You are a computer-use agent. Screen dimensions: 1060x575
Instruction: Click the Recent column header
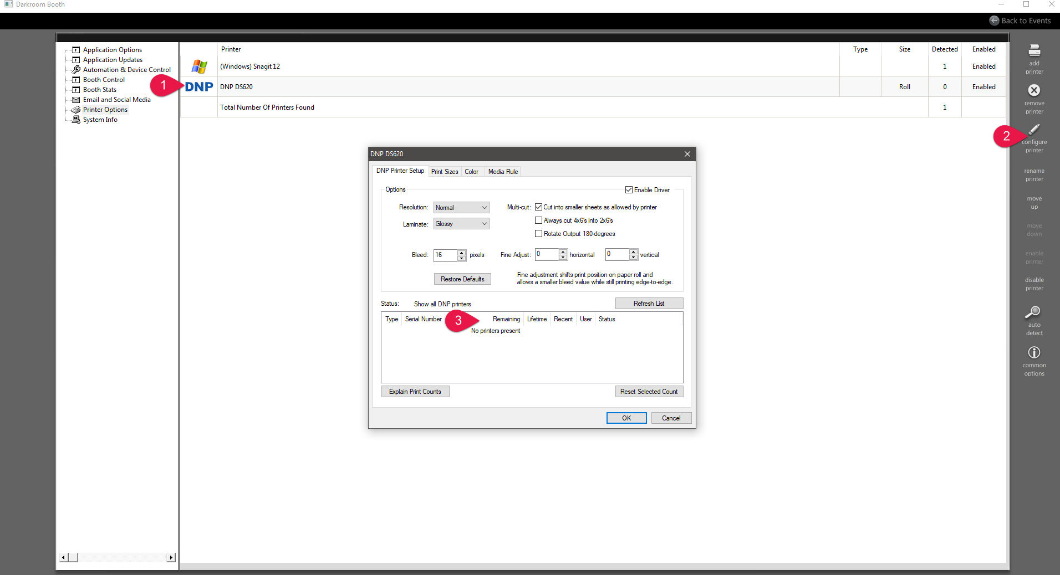tap(563, 319)
